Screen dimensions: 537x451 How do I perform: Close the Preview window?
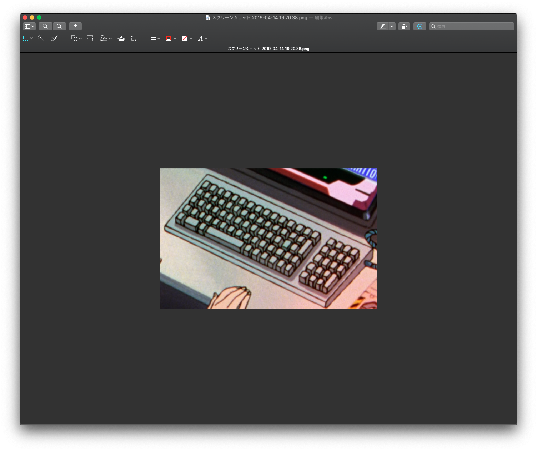[25, 17]
